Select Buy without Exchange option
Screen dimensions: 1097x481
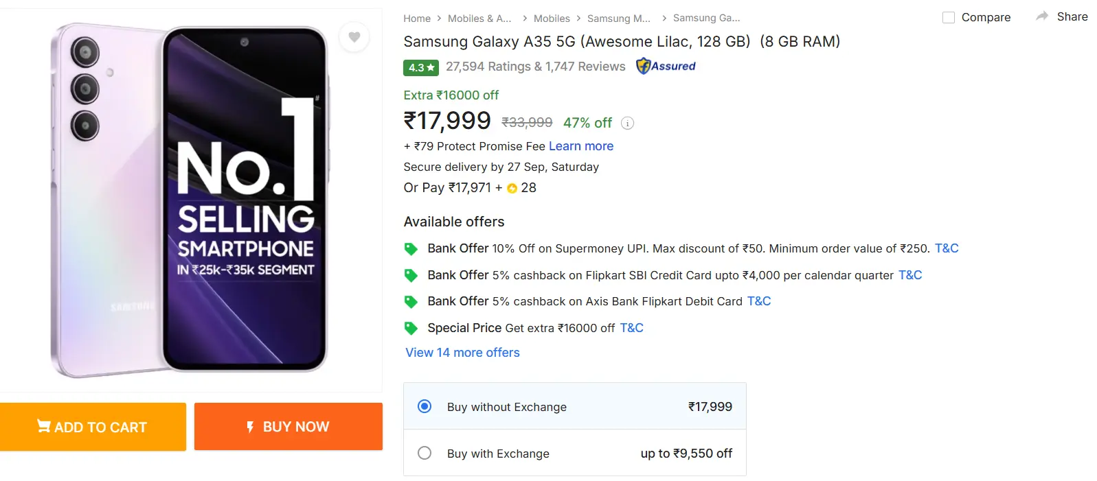424,406
